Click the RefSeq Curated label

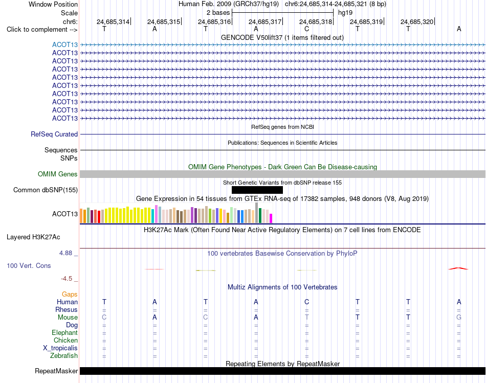tap(54, 134)
